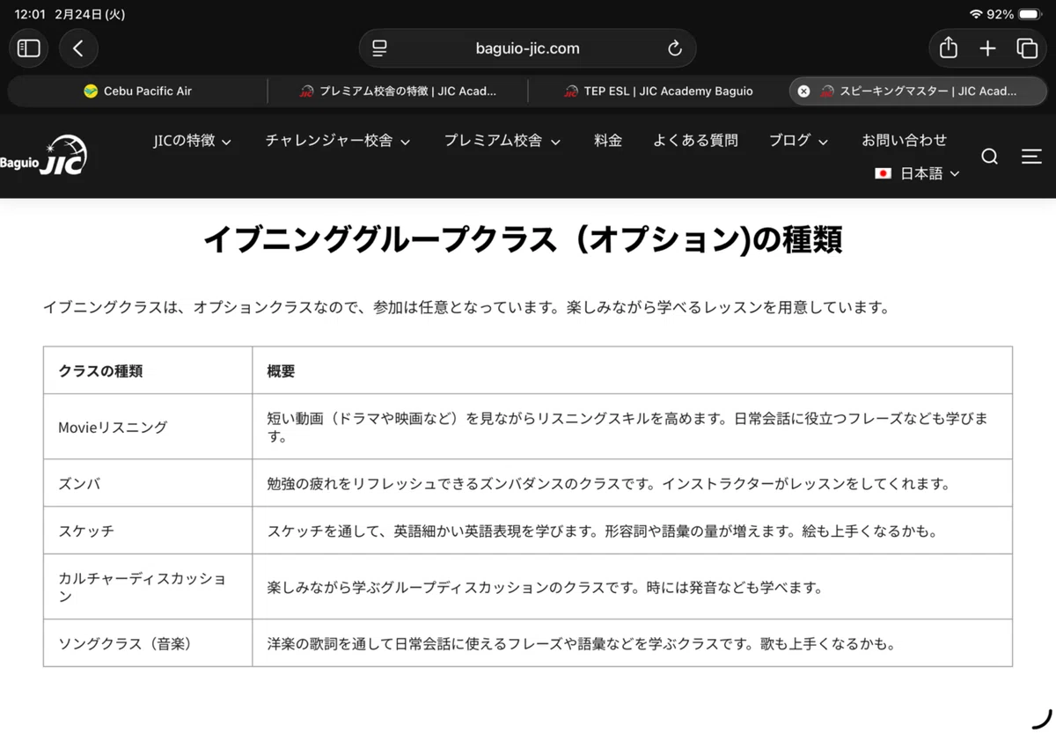Show the tab overview grid
The width and height of the screenshot is (1056, 733).
[1027, 48]
